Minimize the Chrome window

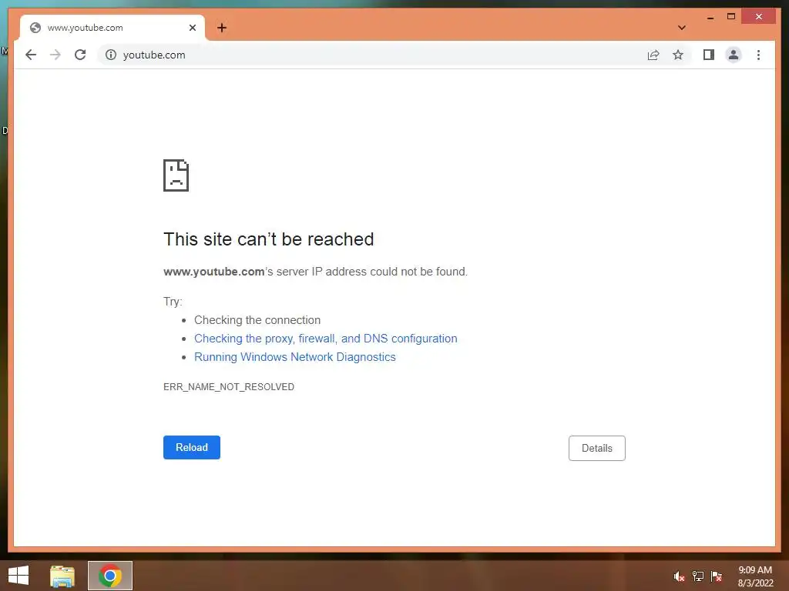[x=710, y=17]
